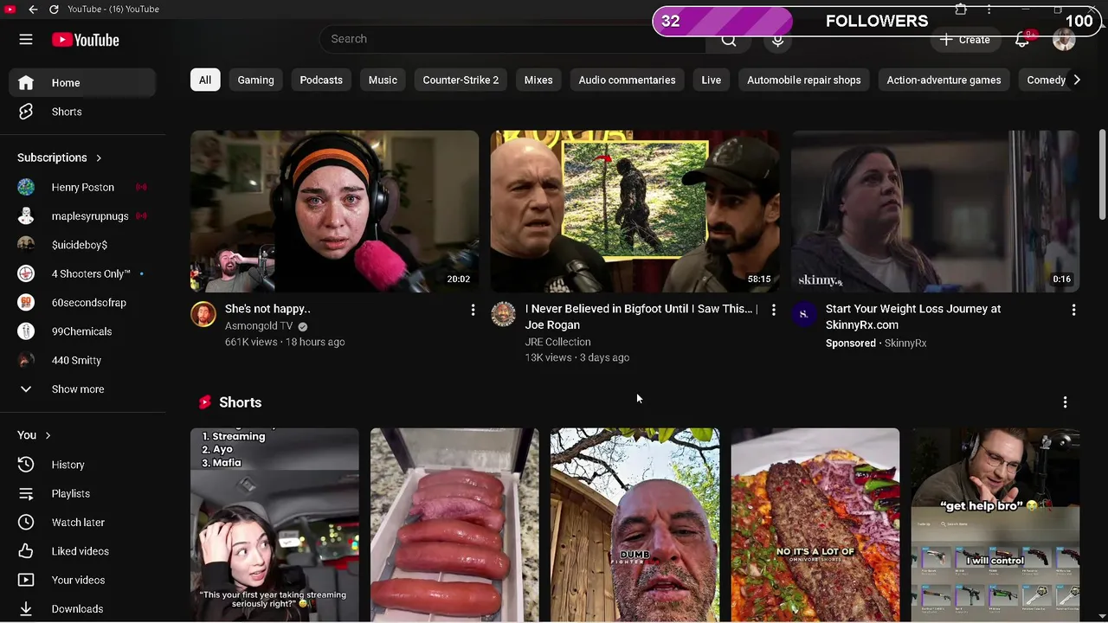1108x623 pixels.
Task: Select the Action-adventure games chip
Action: [944, 80]
